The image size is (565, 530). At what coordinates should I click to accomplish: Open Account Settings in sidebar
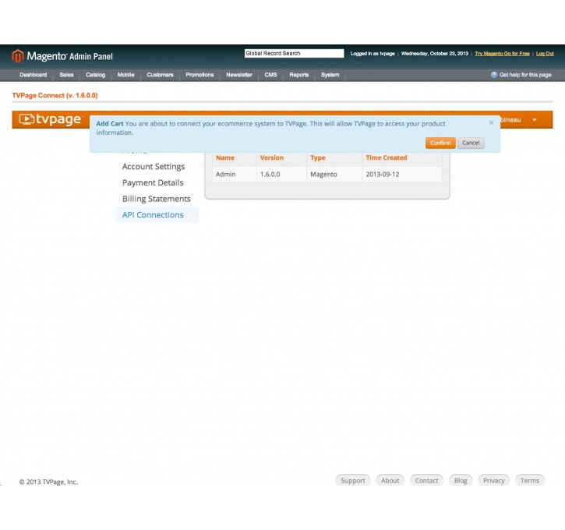[154, 167]
